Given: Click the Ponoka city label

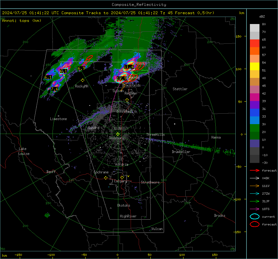Looking at the screenshot, I should (141, 63).
